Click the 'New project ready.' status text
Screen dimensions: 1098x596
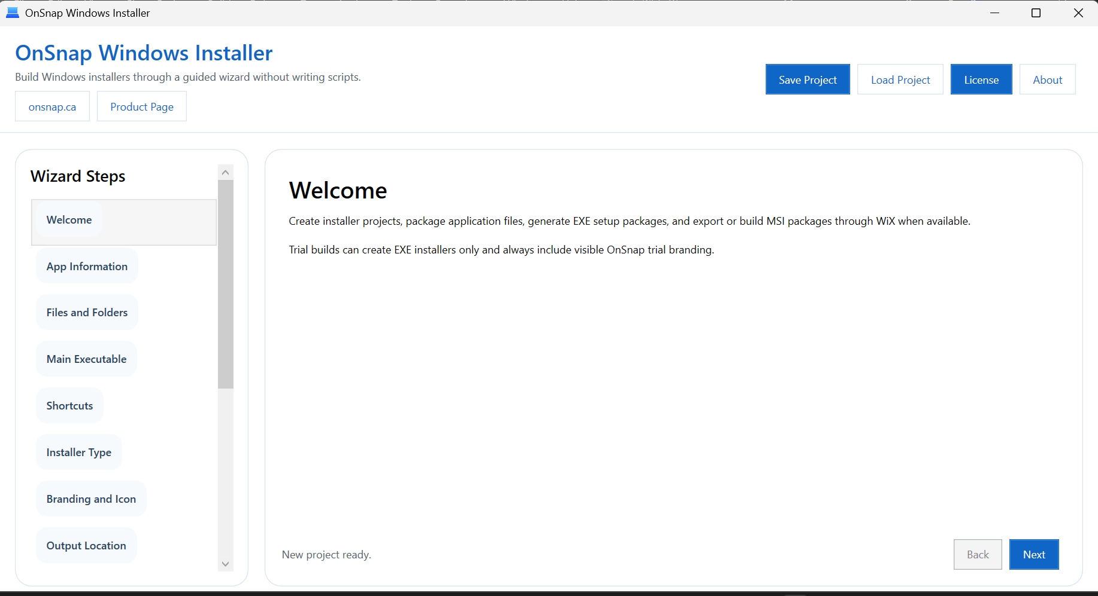(326, 555)
